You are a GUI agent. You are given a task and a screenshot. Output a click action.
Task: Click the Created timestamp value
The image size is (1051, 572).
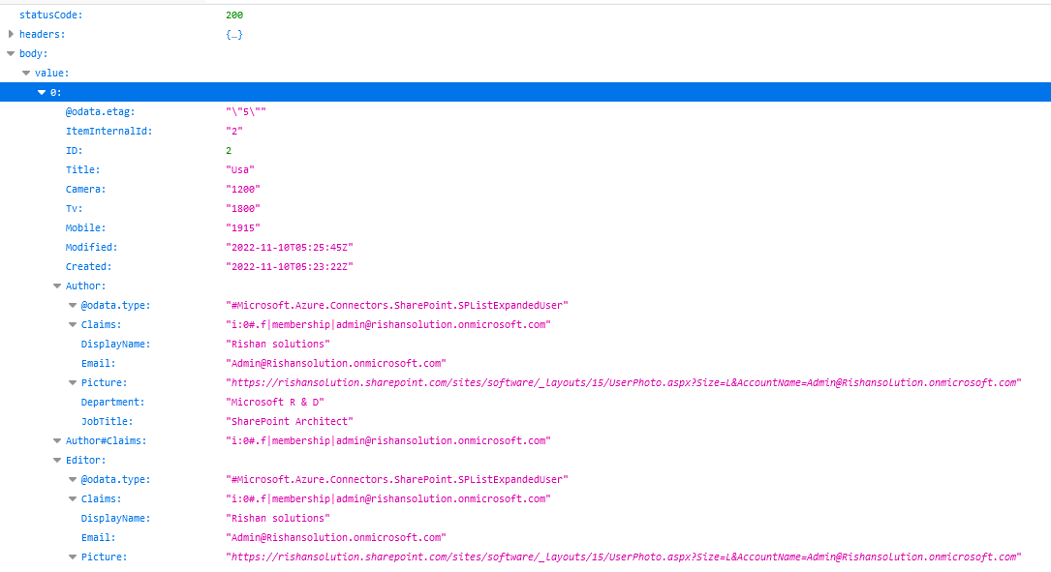click(x=290, y=266)
